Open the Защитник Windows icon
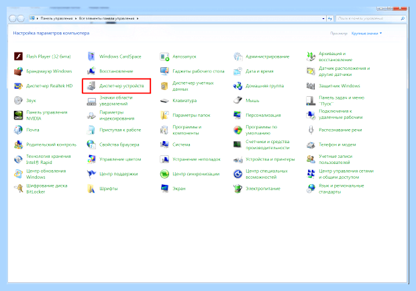The height and width of the screenshot is (291, 416). click(x=311, y=86)
